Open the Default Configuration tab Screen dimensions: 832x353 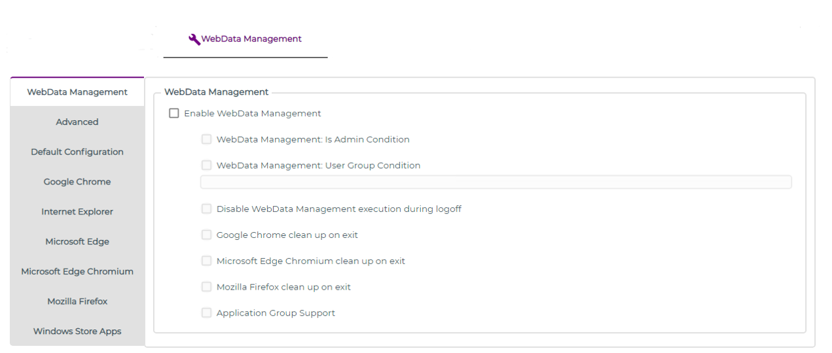(x=77, y=152)
